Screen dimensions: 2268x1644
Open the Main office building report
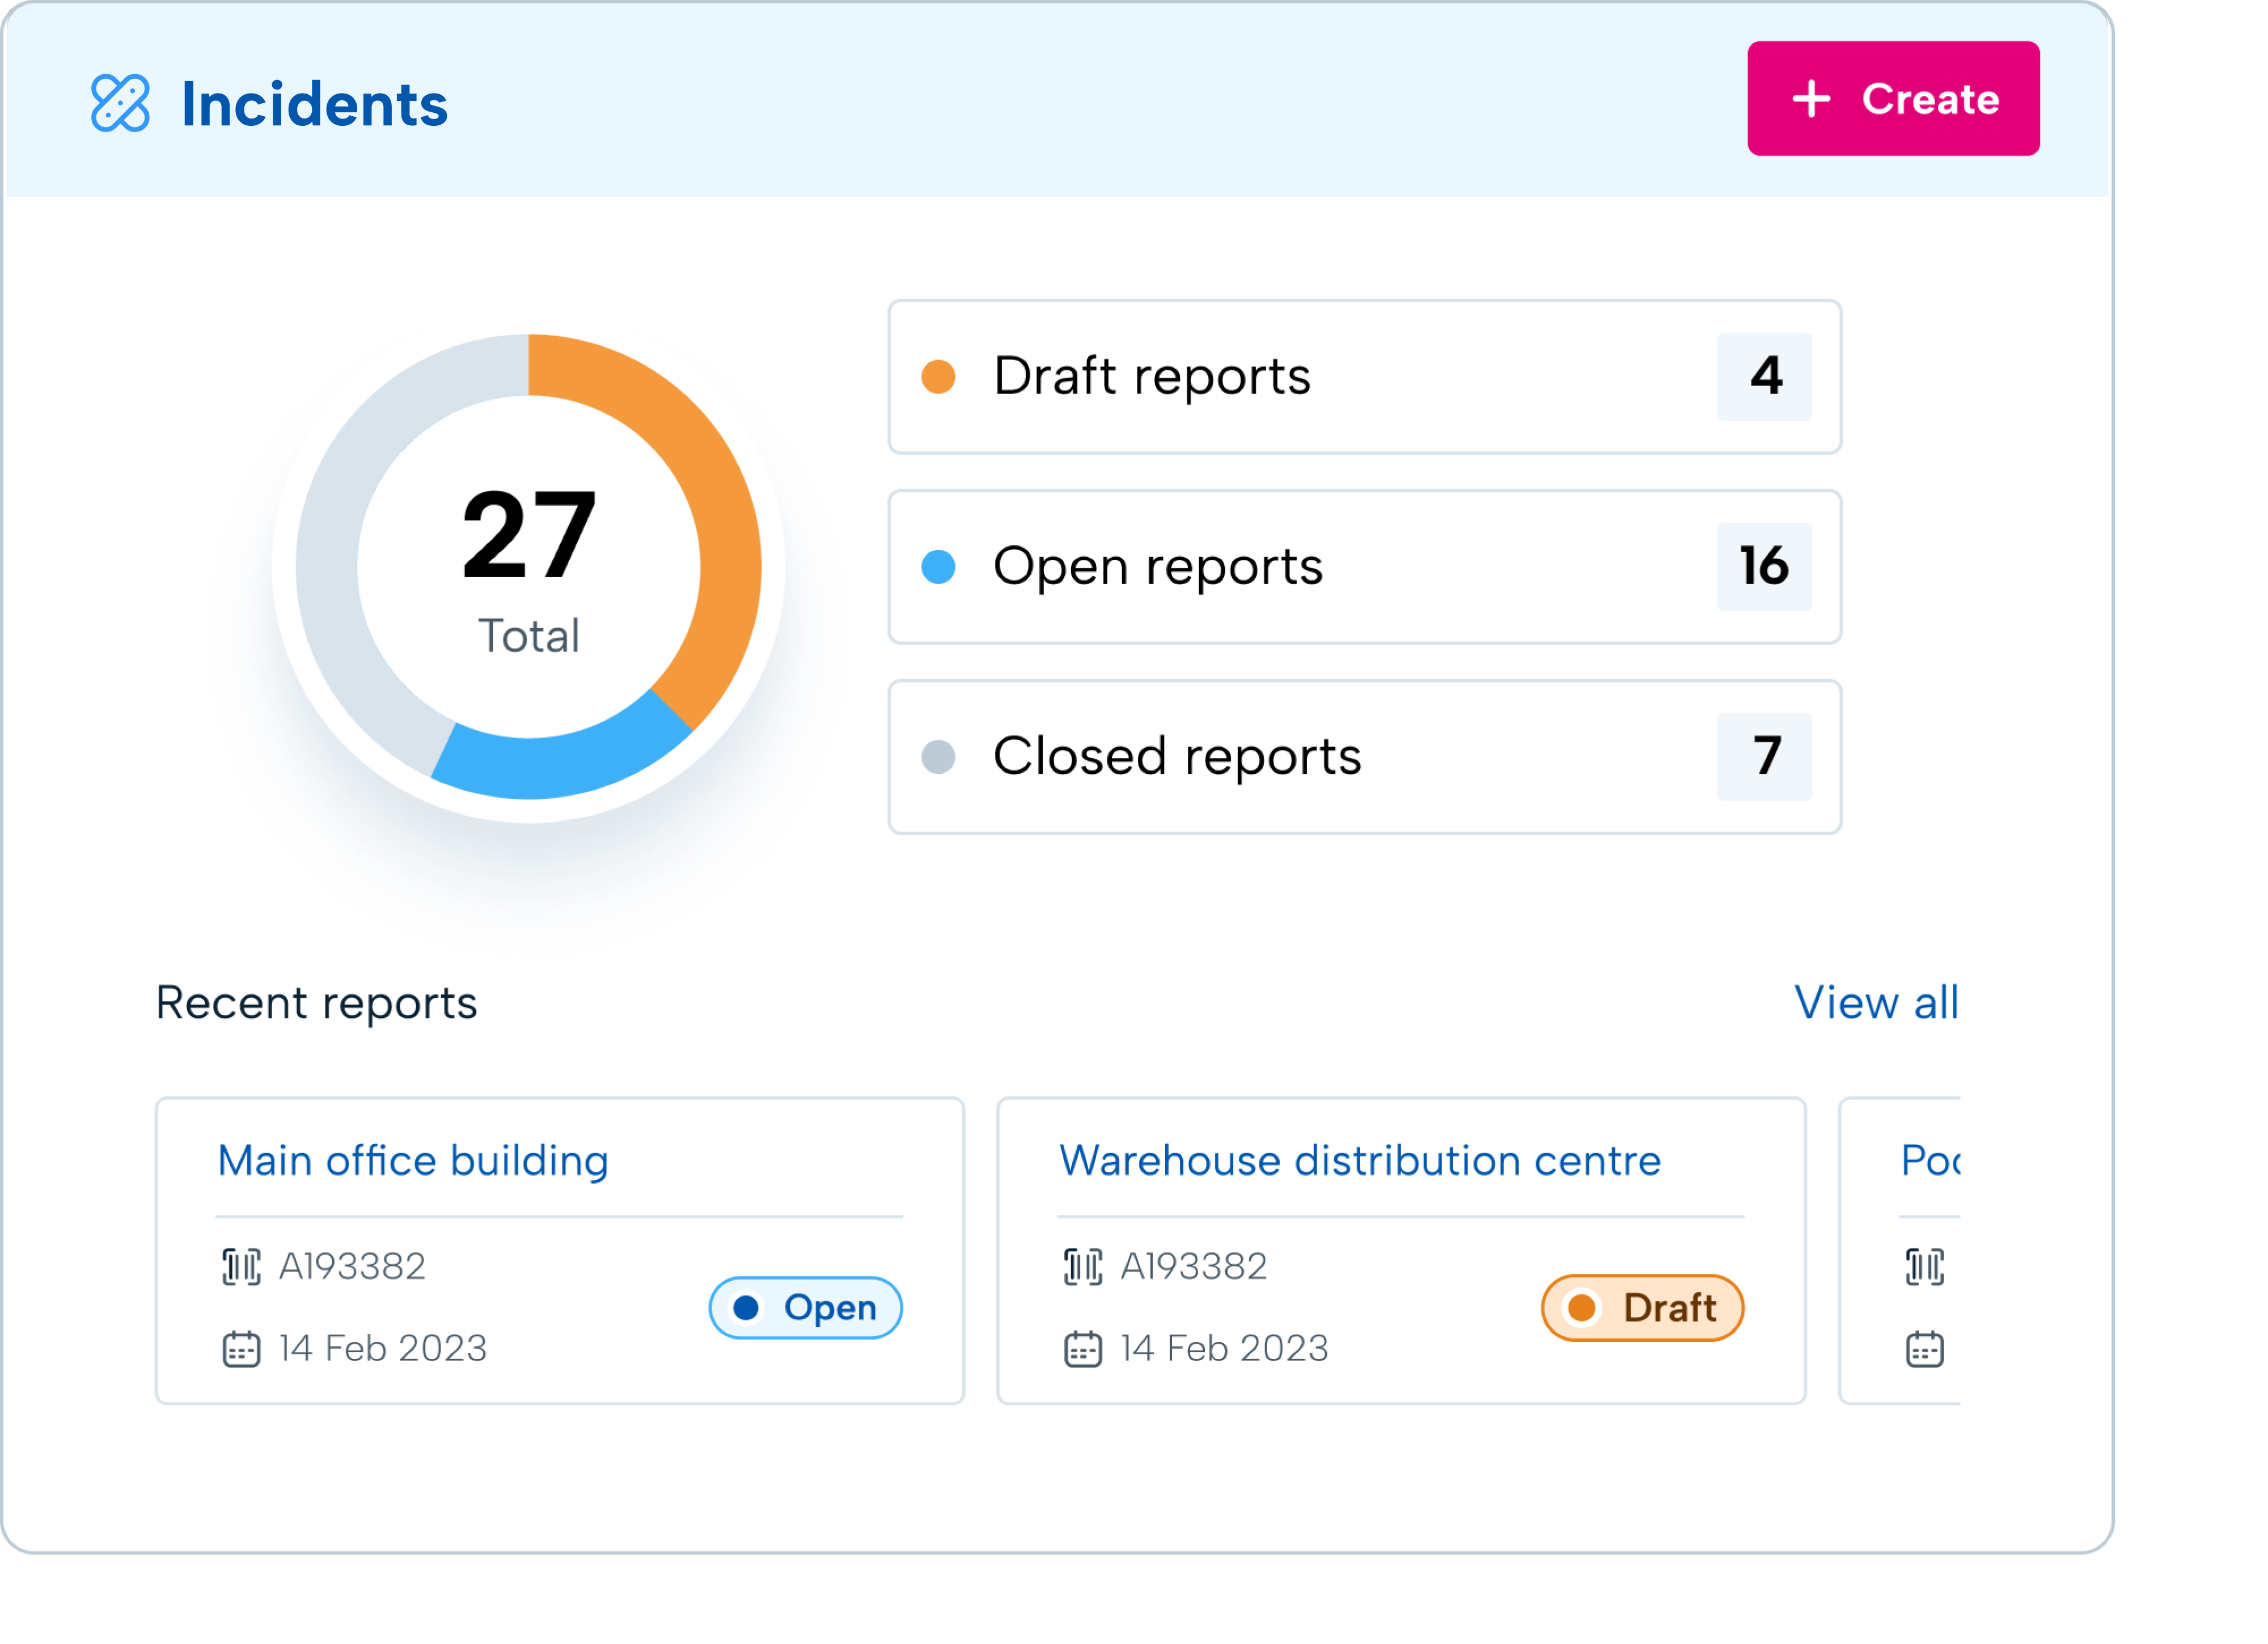point(413,1161)
